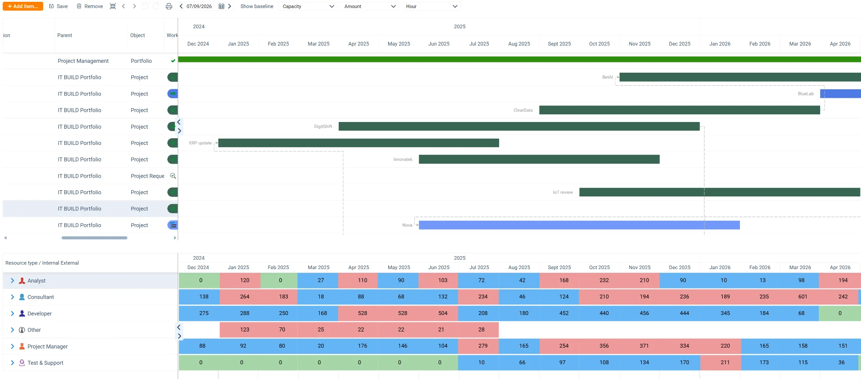The height and width of the screenshot is (379, 861).
Task: Click the Parent column header
Action: tap(65, 35)
